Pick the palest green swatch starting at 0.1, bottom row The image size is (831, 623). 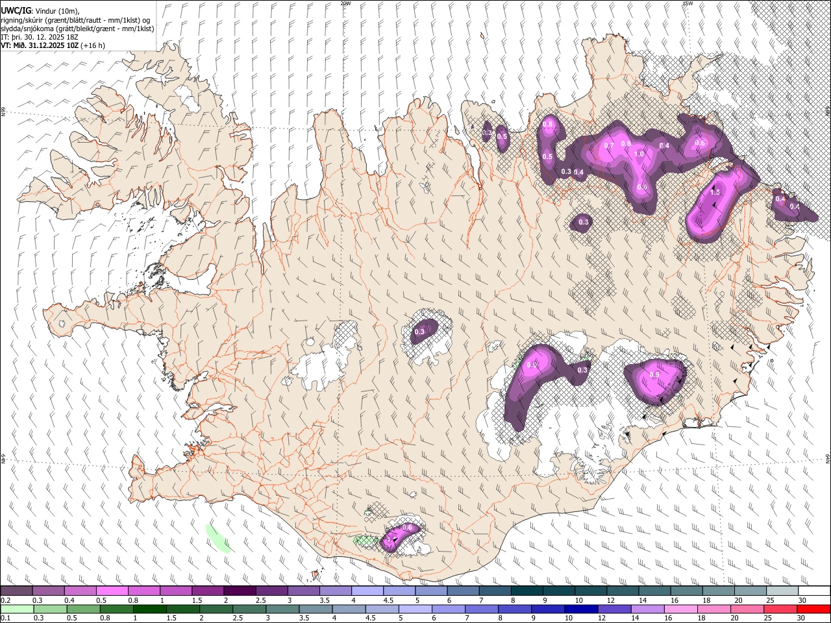point(17,609)
